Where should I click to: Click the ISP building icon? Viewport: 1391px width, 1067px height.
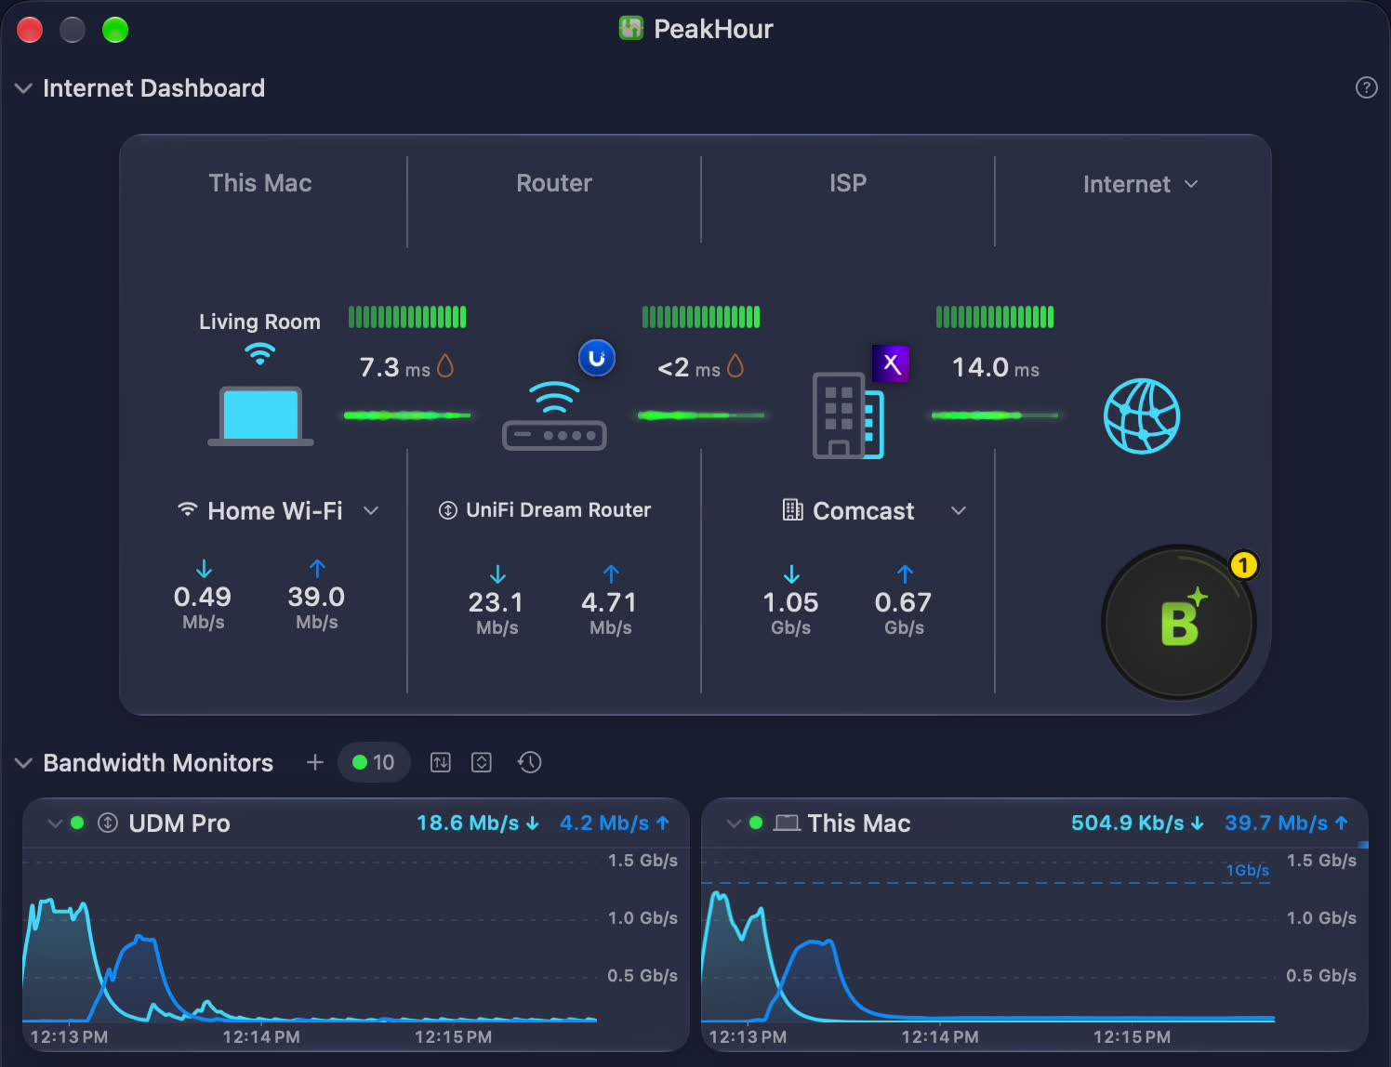848,415
